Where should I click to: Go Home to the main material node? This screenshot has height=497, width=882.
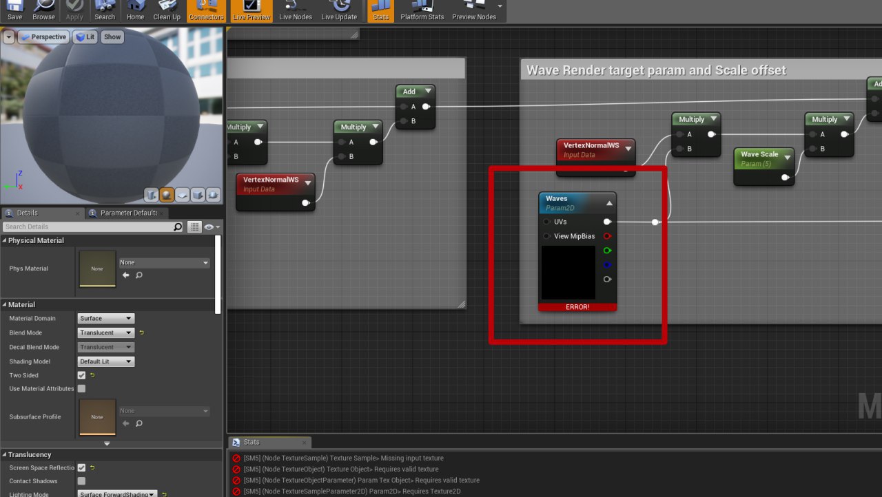point(136,11)
